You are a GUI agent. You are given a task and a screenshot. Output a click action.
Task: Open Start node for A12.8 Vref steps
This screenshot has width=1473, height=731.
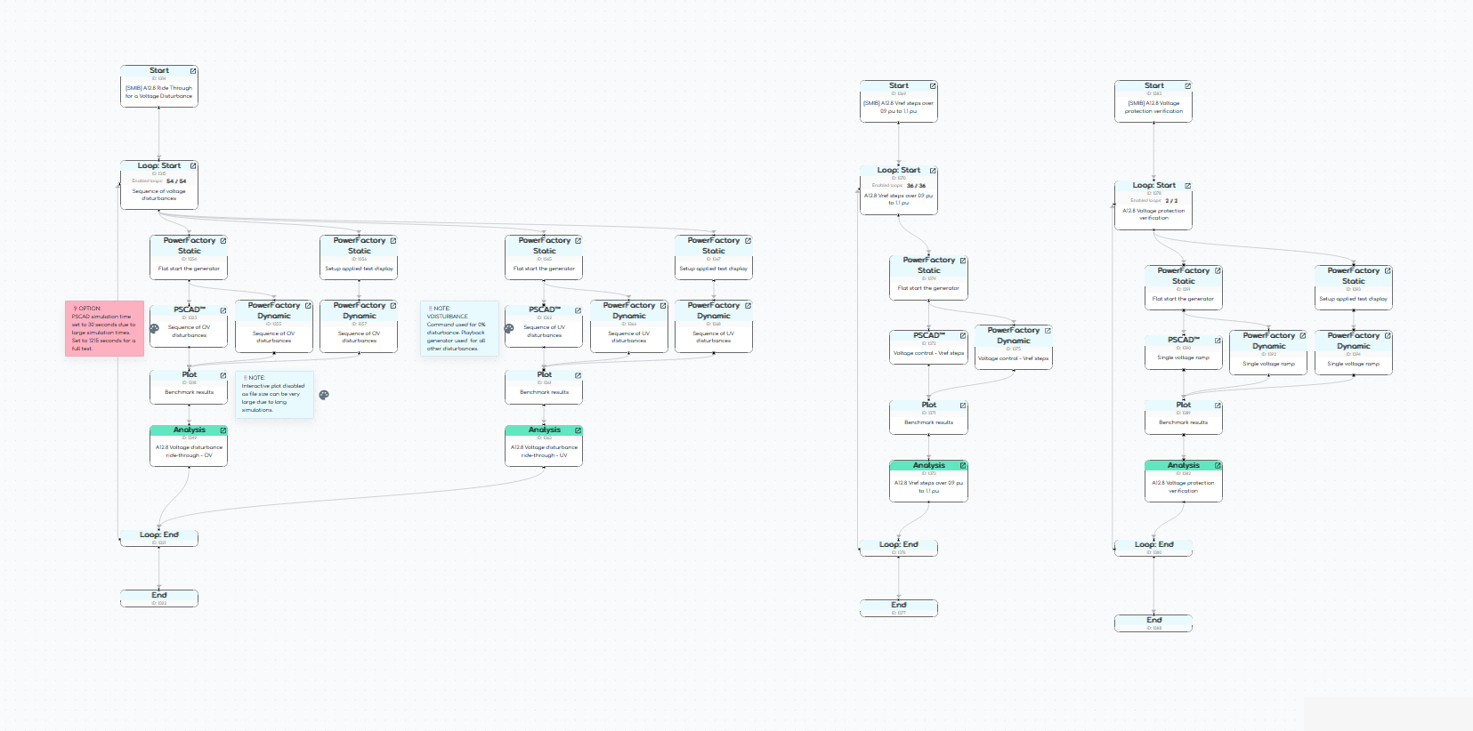[x=934, y=86]
